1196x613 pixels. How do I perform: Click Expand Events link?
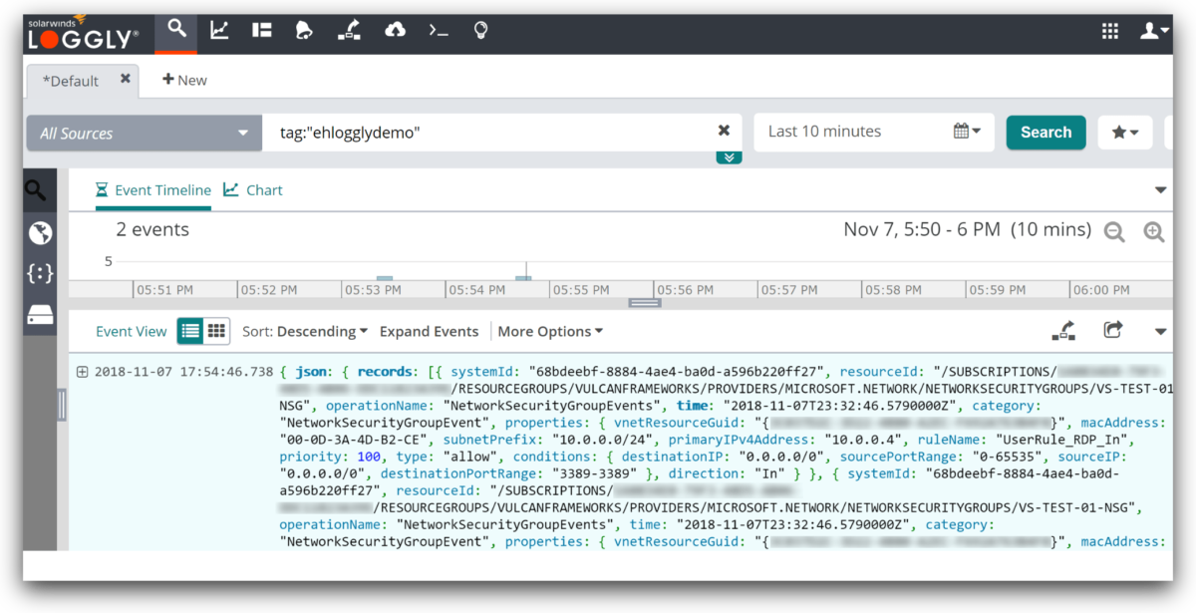pyautogui.click(x=430, y=331)
